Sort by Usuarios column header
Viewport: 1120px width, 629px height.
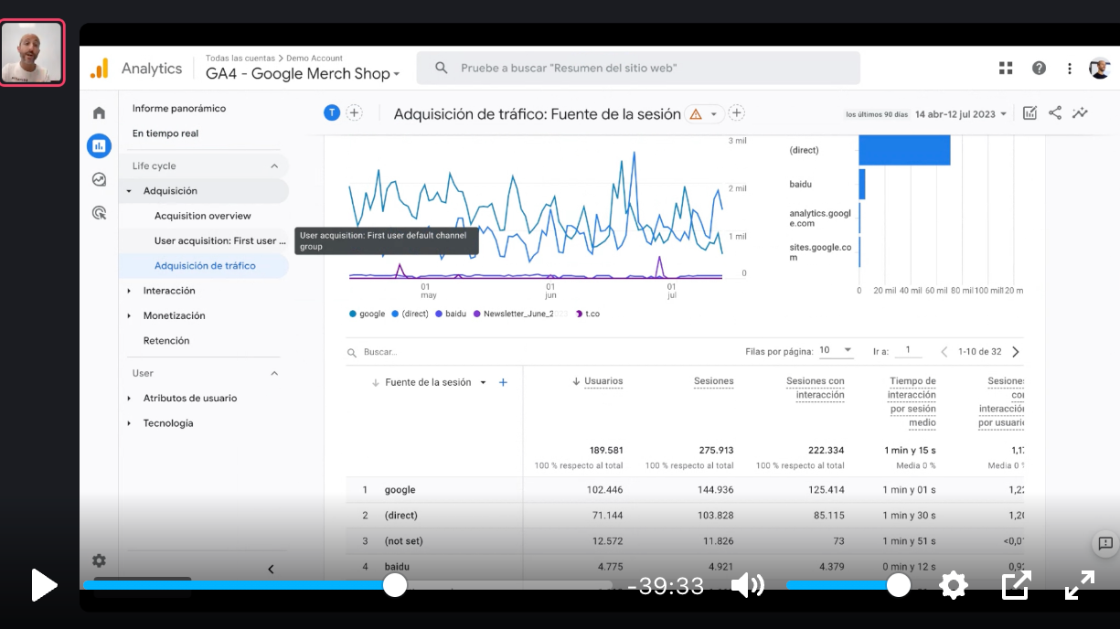[x=603, y=381]
